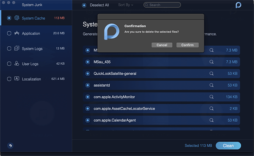Click the Selected 113 MB status text
254x156 pixels.
pos(198,146)
